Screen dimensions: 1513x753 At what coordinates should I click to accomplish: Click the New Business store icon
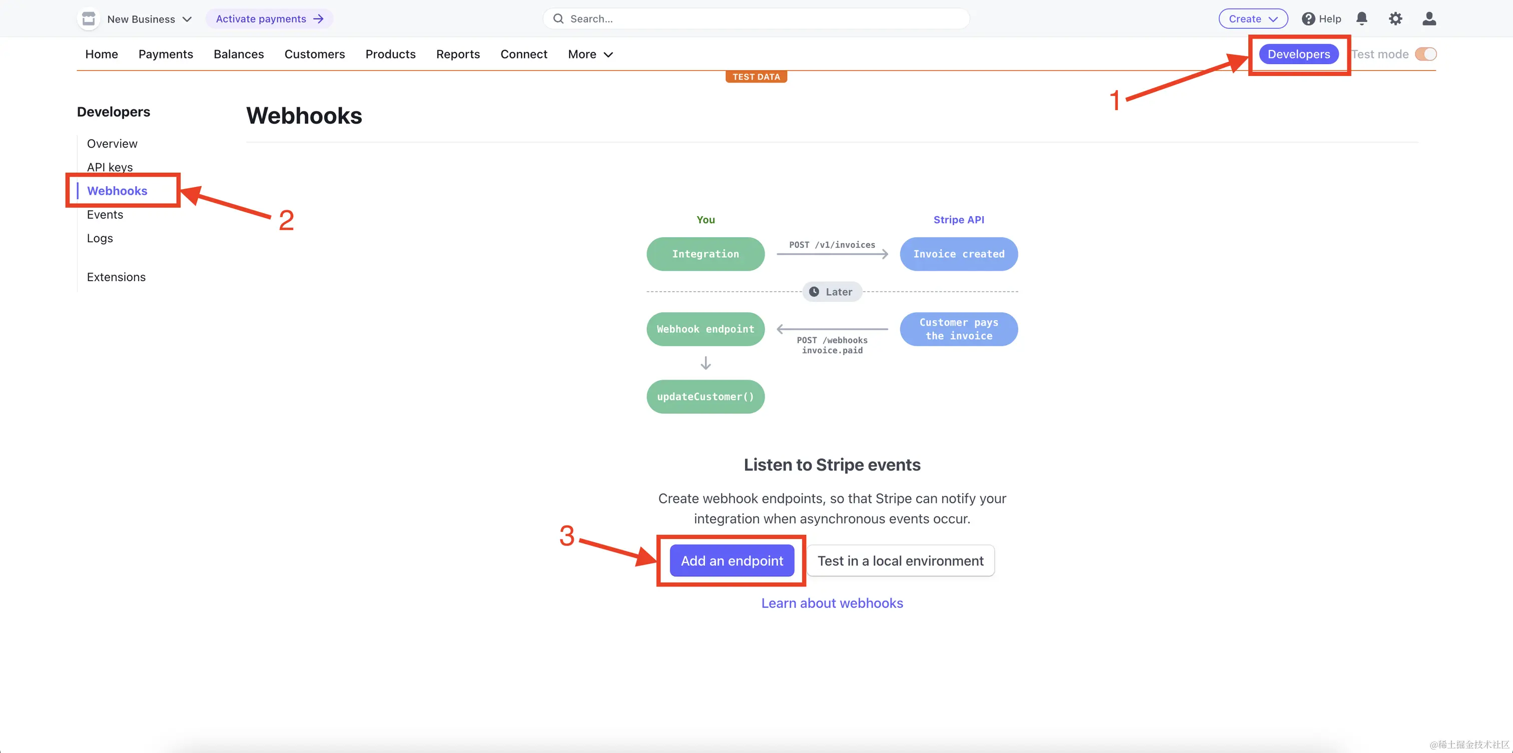[x=89, y=19]
